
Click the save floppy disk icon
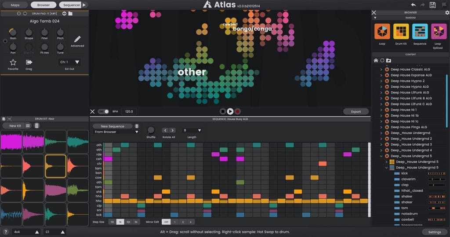pyautogui.click(x=432, y=4)
